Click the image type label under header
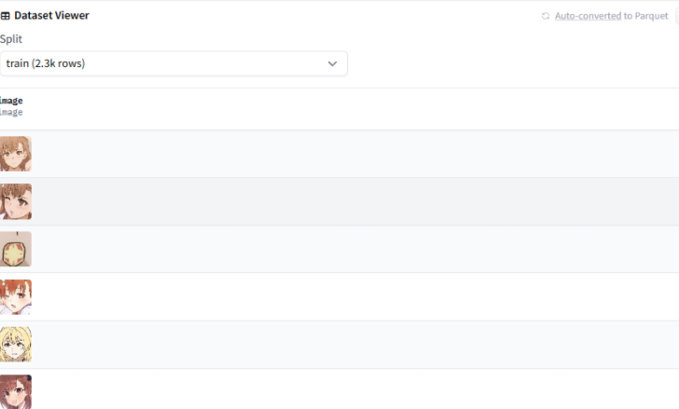The width and height of the screenshot is (679, 409). 11,112
